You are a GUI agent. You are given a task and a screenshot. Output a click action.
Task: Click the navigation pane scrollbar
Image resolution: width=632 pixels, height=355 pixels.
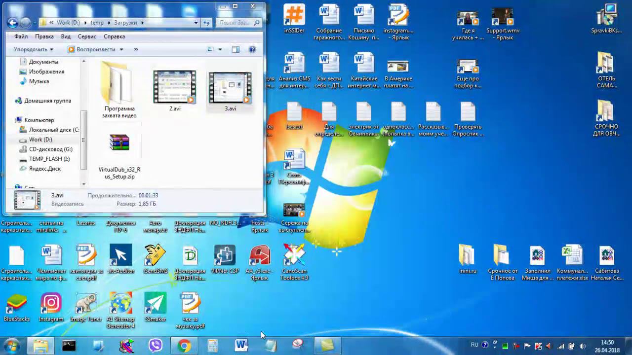point(83,140)
